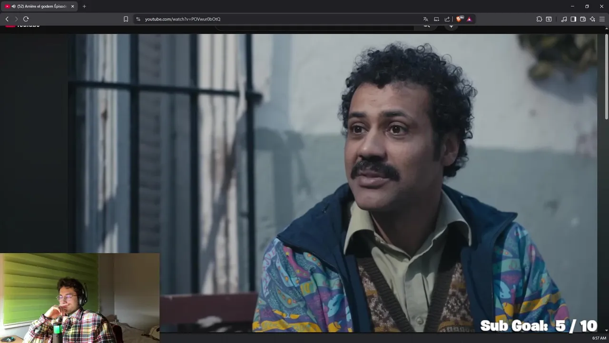Open a new tab with the plus button
Image resolution: width=609 pixels, height=343 pixels.
coord(84,6)
